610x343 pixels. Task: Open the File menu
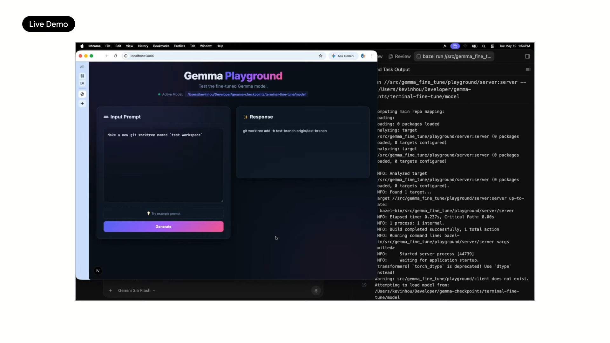108,46
